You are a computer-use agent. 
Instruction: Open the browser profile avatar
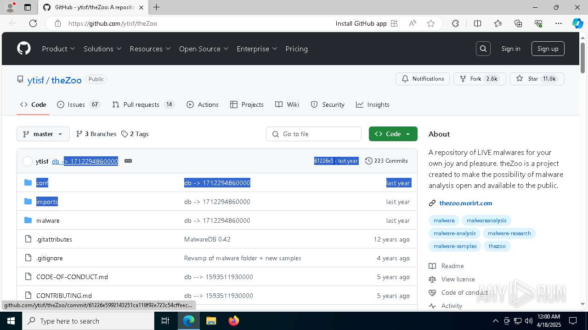pyautogui.click(x=10, y=7)
